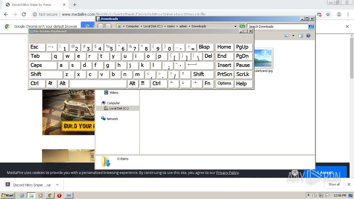
Task: Expand the Computer breadcrumb arrow
Action: (141, 26)
